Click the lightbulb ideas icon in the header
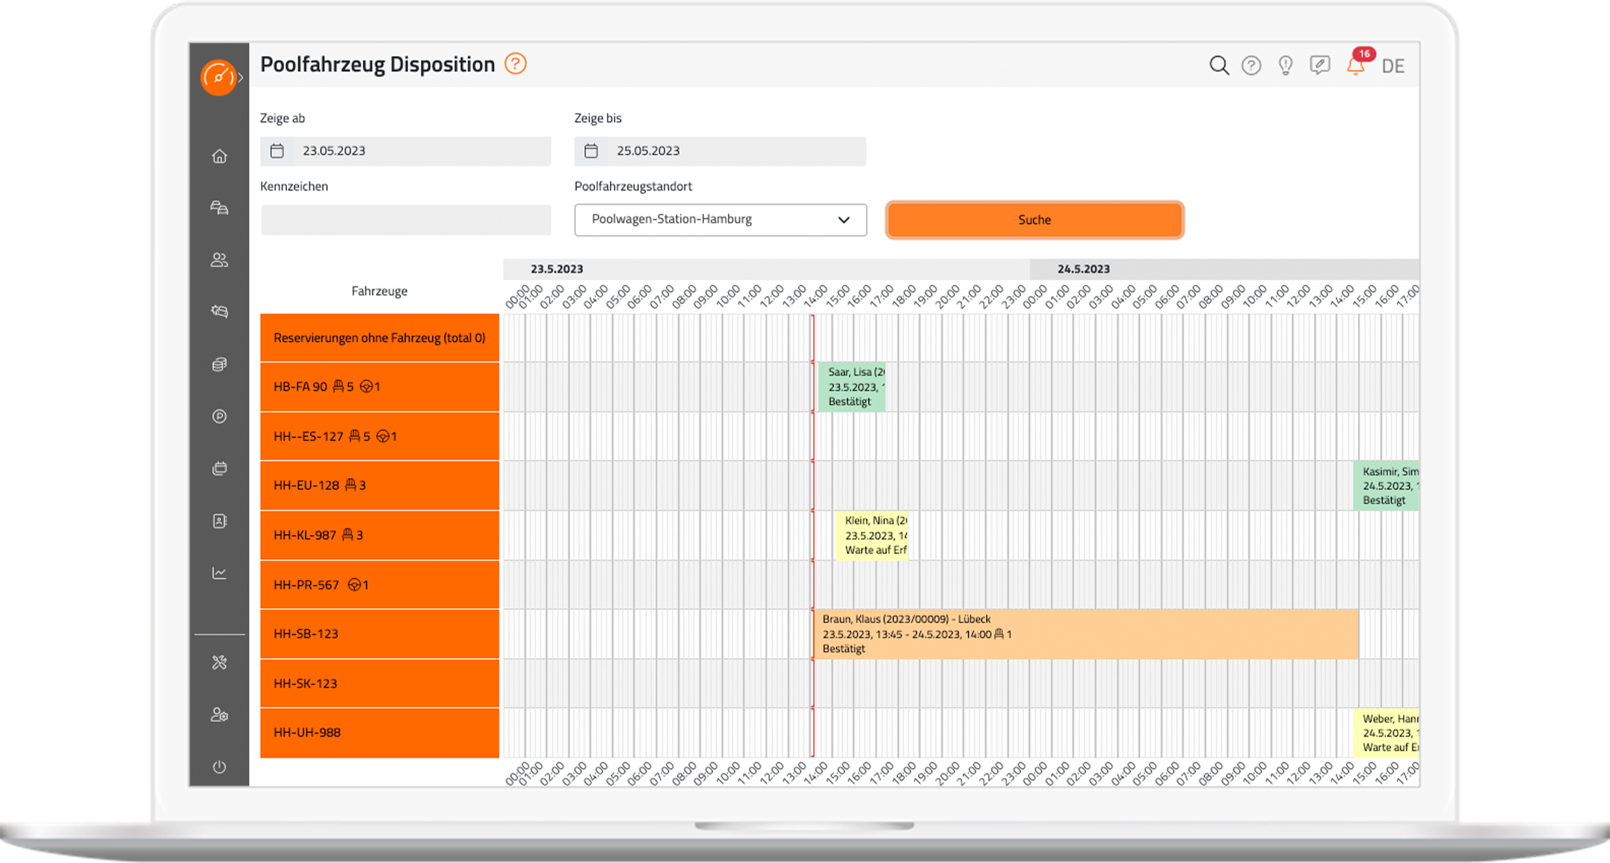This screenshot has height=863, width=1610. [x=1285, y=66]
